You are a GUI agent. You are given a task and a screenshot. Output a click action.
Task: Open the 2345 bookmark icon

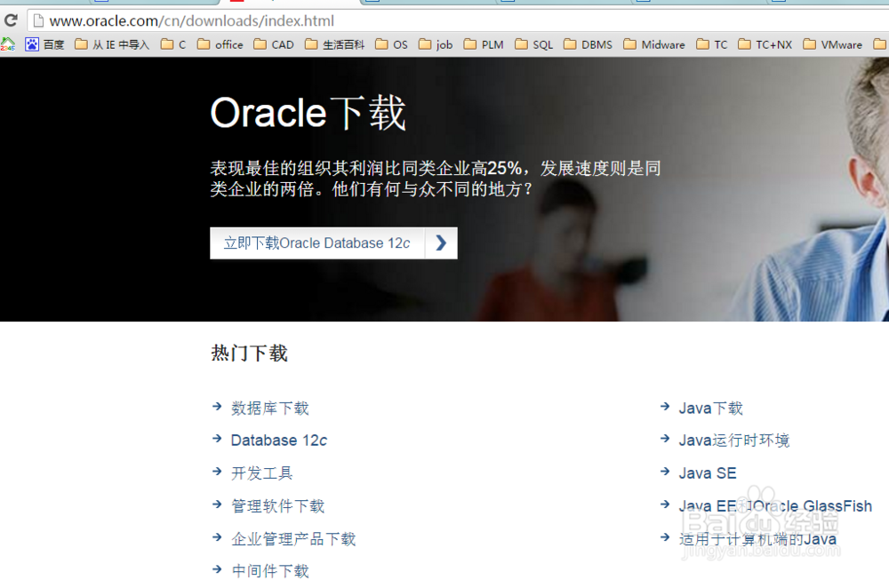(x=8, y=44)
